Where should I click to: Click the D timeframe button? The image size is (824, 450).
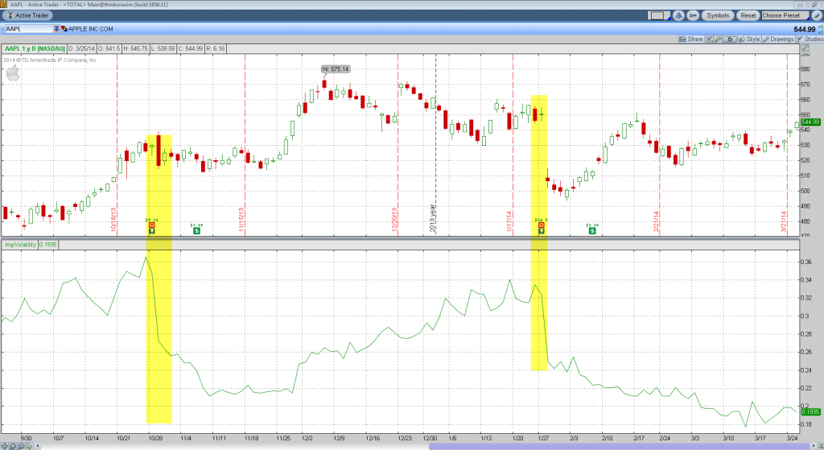coord(729,39)
